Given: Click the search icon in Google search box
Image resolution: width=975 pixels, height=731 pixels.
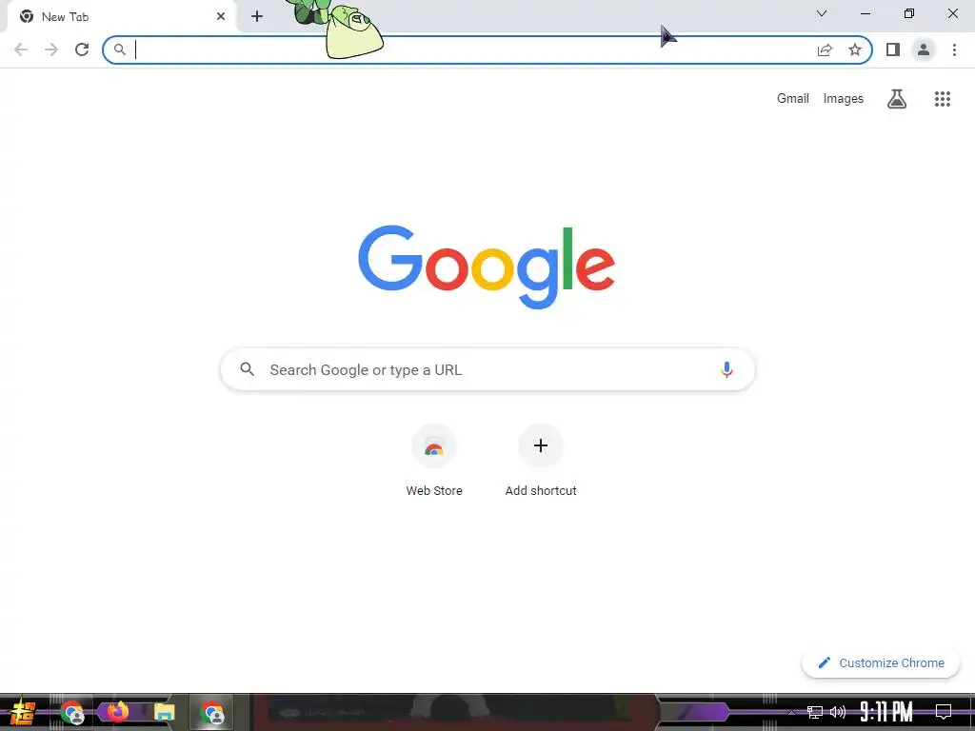Looking at the screenshot, I should (x=247, y=369).
